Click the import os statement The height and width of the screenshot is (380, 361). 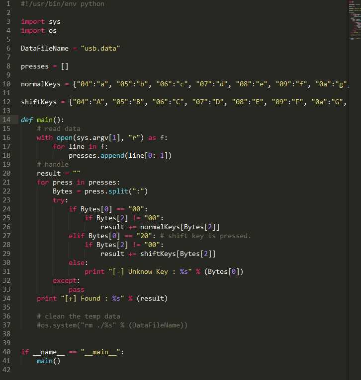(39, 31)
